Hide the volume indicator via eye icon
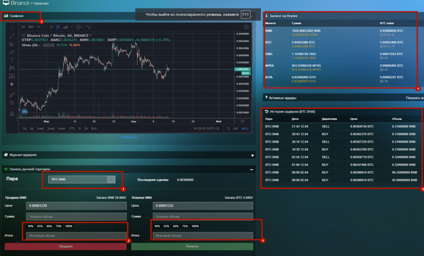This screenshot has height=256, width=424. tap(45, 45)
